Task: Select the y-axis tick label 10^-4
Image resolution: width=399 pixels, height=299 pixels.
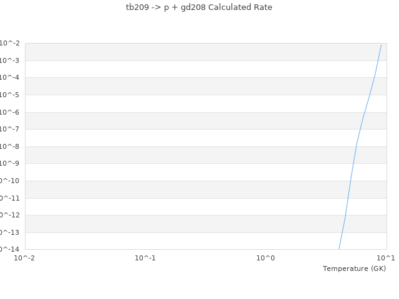Action: click(x=10, y=77)
